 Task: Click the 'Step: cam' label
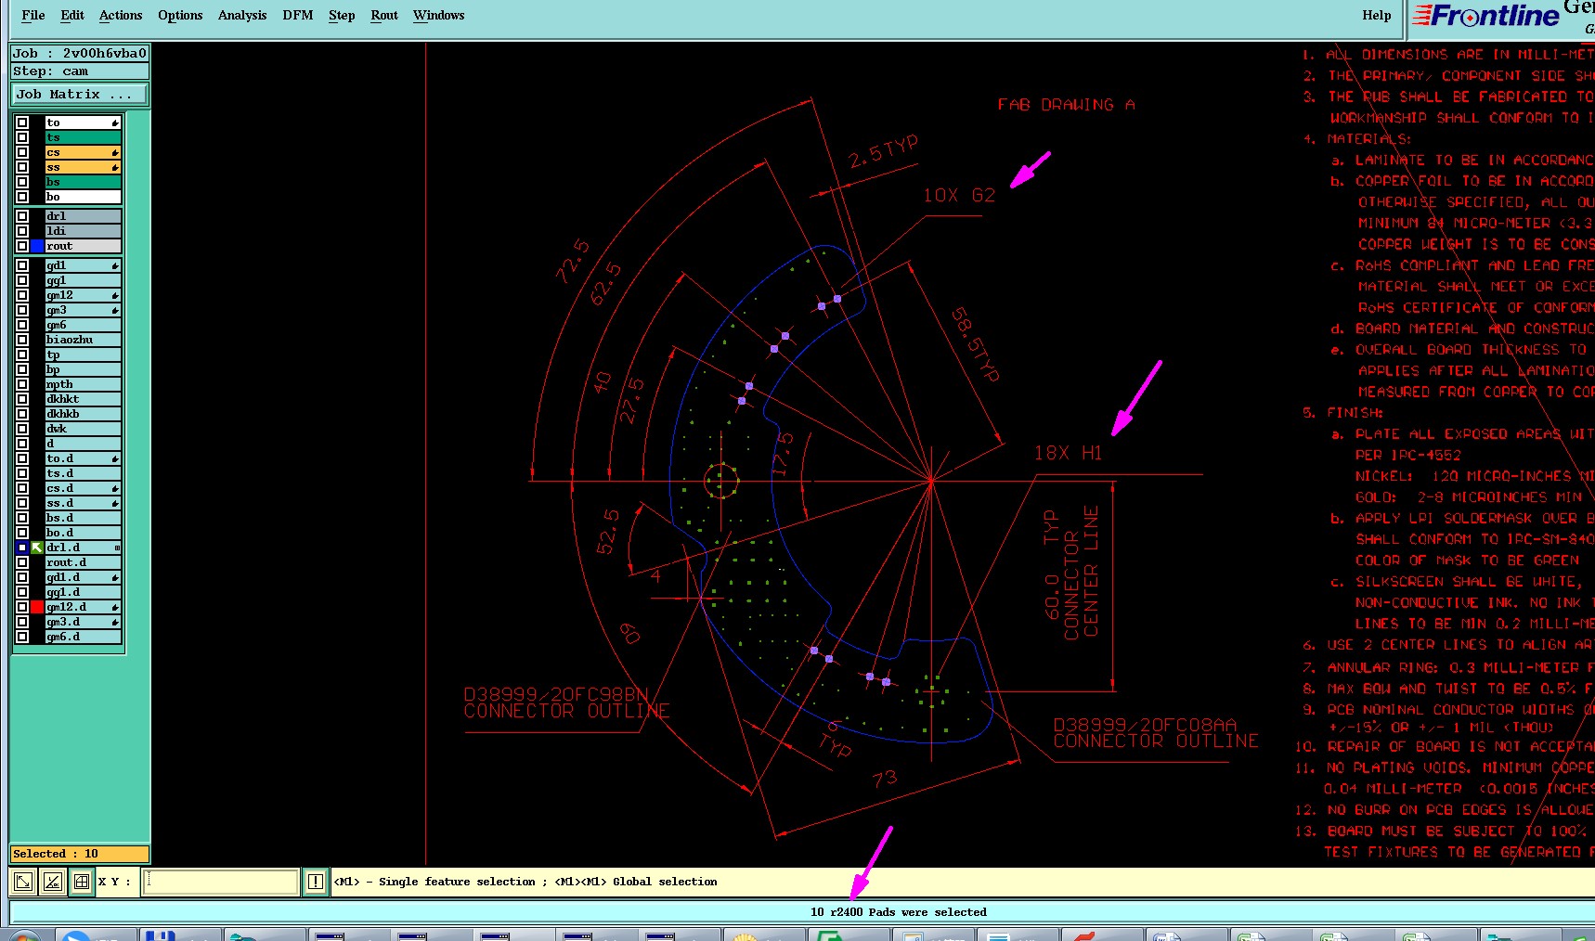coord(79,71)
